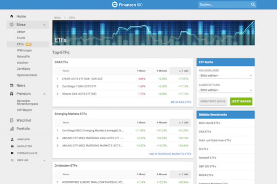
Task: Select ETFs in the sidebar
Action: click(x=28, y=44)
